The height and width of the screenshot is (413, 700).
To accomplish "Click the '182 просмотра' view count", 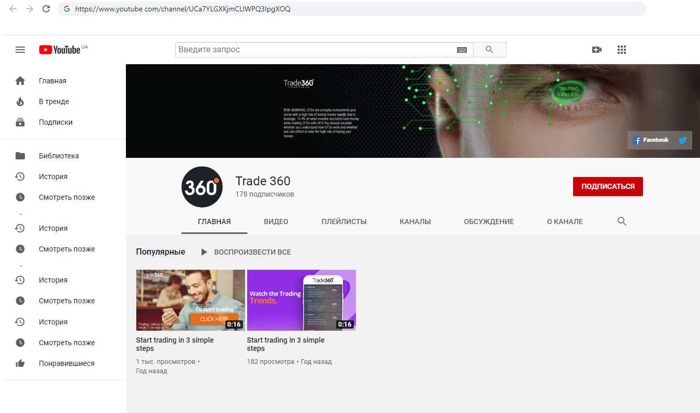I will pyautogui.click(x=270, y=362).
